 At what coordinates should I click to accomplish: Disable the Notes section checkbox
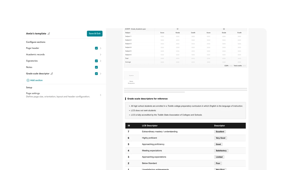coord(96,67)
